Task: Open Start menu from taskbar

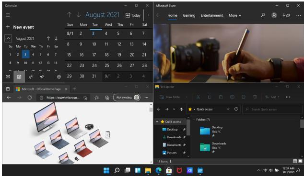Action: (x=106, y=170)
